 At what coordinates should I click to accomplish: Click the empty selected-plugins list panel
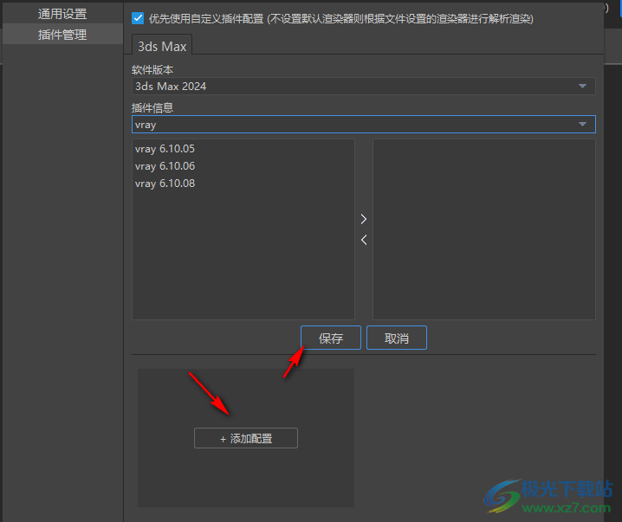click(x=484, y=229)
